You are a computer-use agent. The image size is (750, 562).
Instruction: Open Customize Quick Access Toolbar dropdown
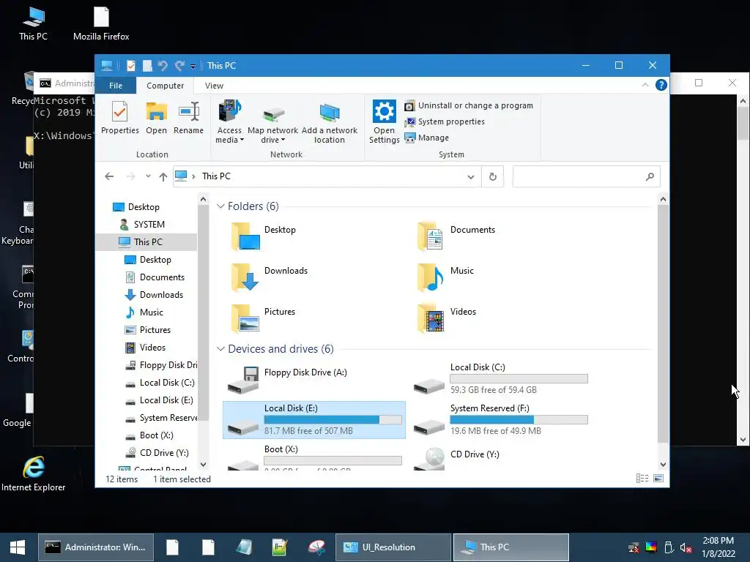[x=193, y=67]
